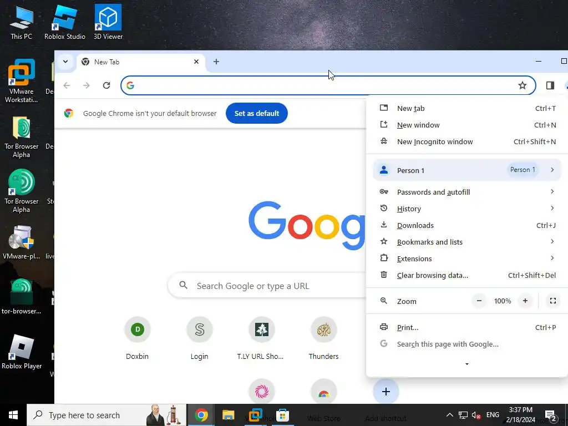
Task: Show hidden tray icons chevron
Action: (449, 415)
